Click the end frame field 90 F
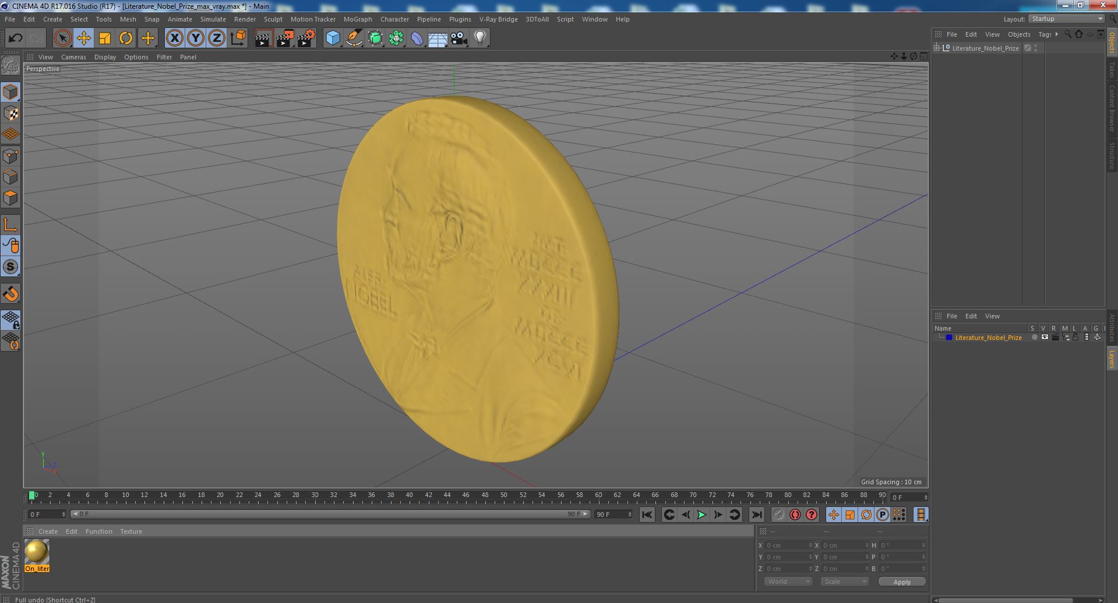 point(613,515)
